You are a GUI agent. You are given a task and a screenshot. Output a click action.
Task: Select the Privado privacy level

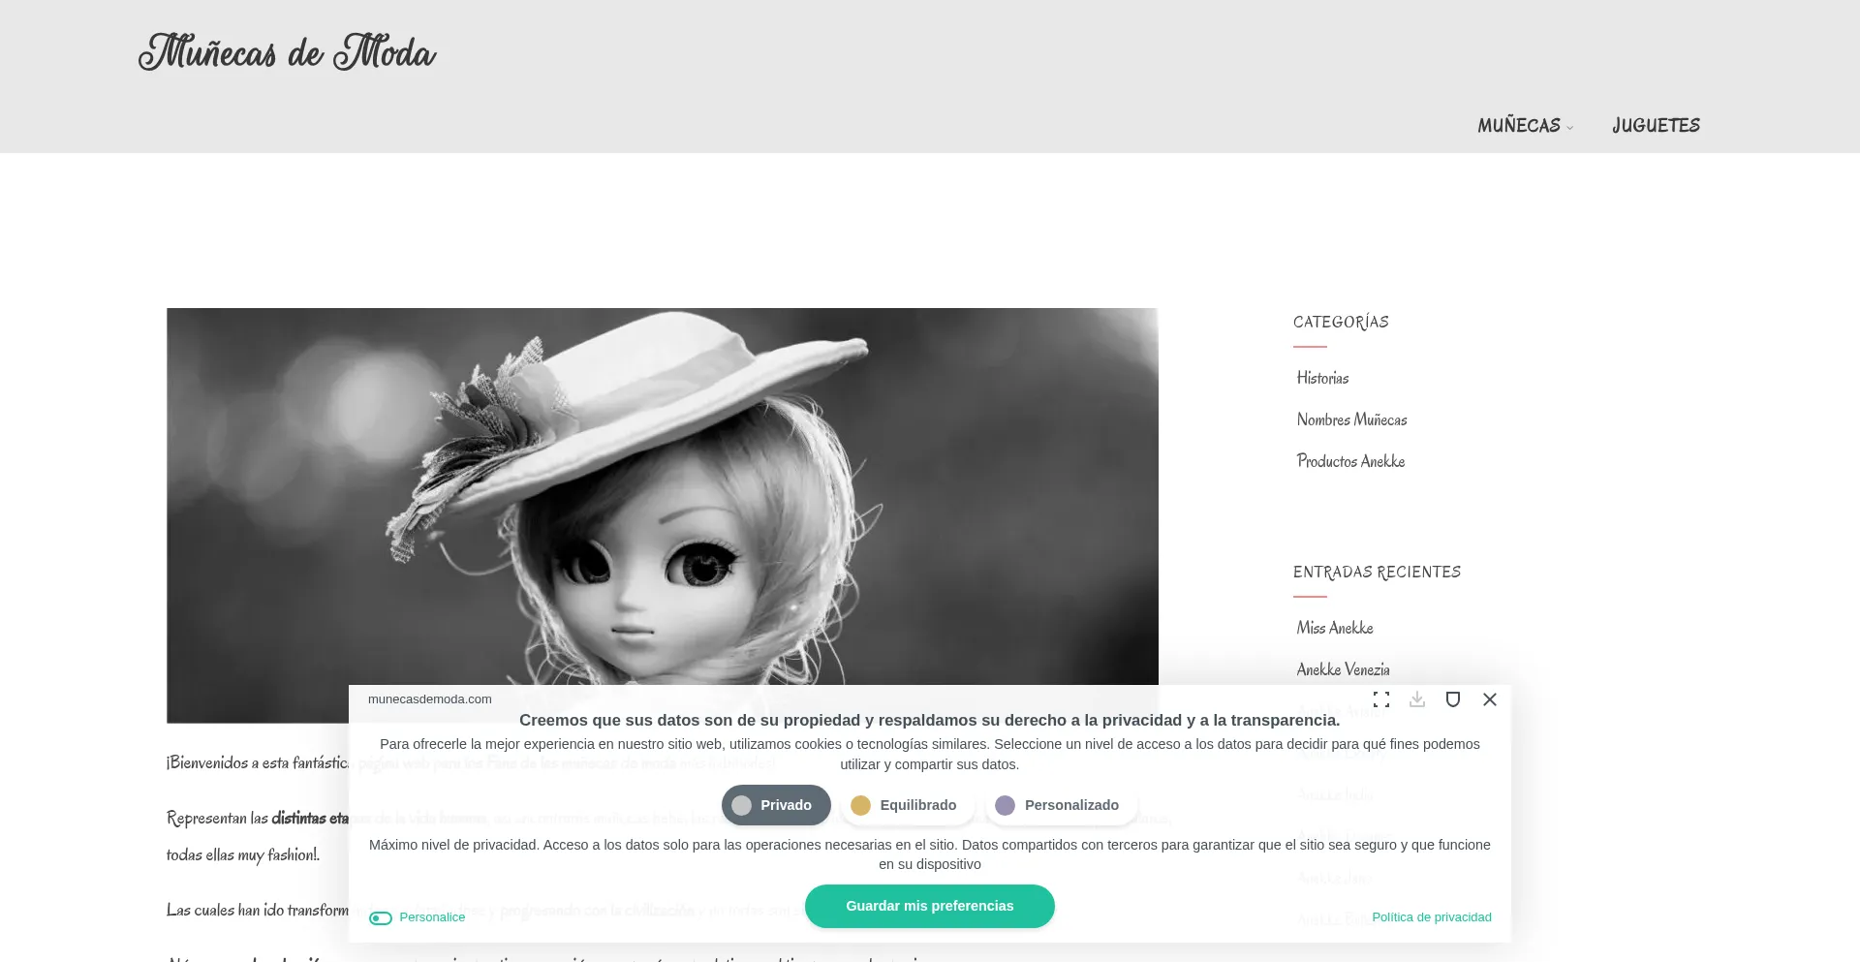click(775, 805)
